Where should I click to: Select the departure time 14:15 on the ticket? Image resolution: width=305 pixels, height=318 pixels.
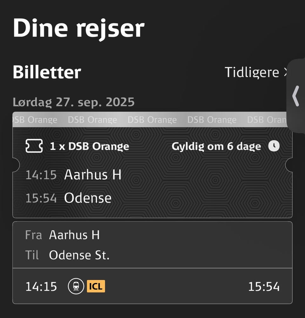pos(42,175)
